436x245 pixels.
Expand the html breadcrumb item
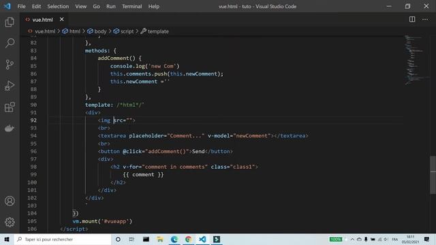[x=71, y=31]
